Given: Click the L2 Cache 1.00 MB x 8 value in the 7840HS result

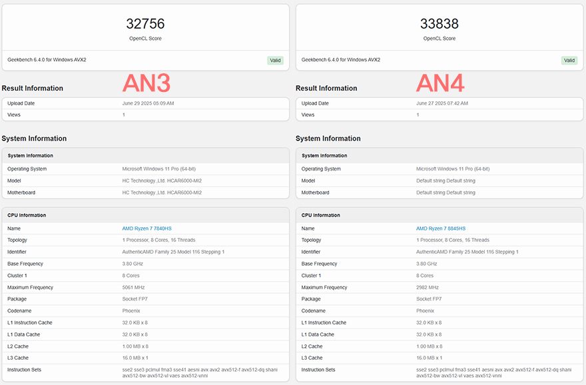Looking at the screenshot, I should [x=135, y=346].
